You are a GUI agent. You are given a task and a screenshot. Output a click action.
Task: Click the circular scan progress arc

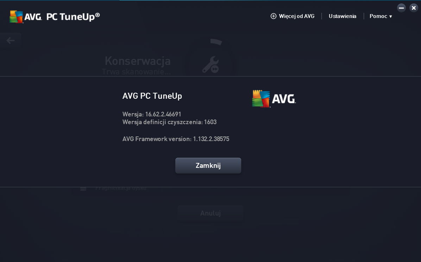tap(216, 42)
